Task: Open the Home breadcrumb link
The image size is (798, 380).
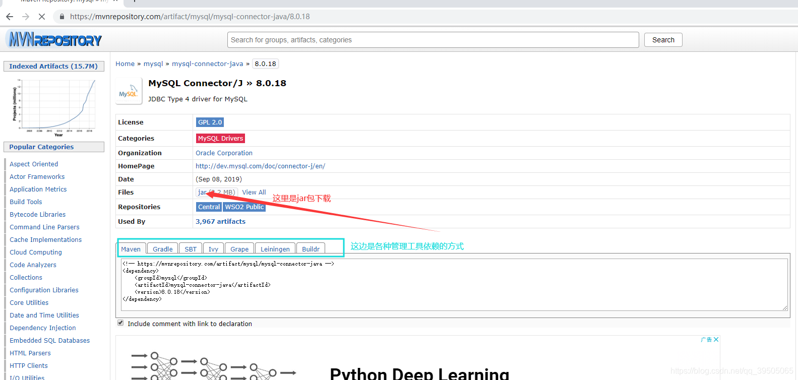Action: (125, 64)
